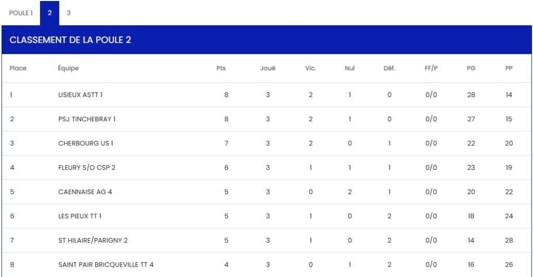Select the LES PIEUX TT 1 team
The height and width of the screenshot is (277, 533).
click(x=83, y=216)
